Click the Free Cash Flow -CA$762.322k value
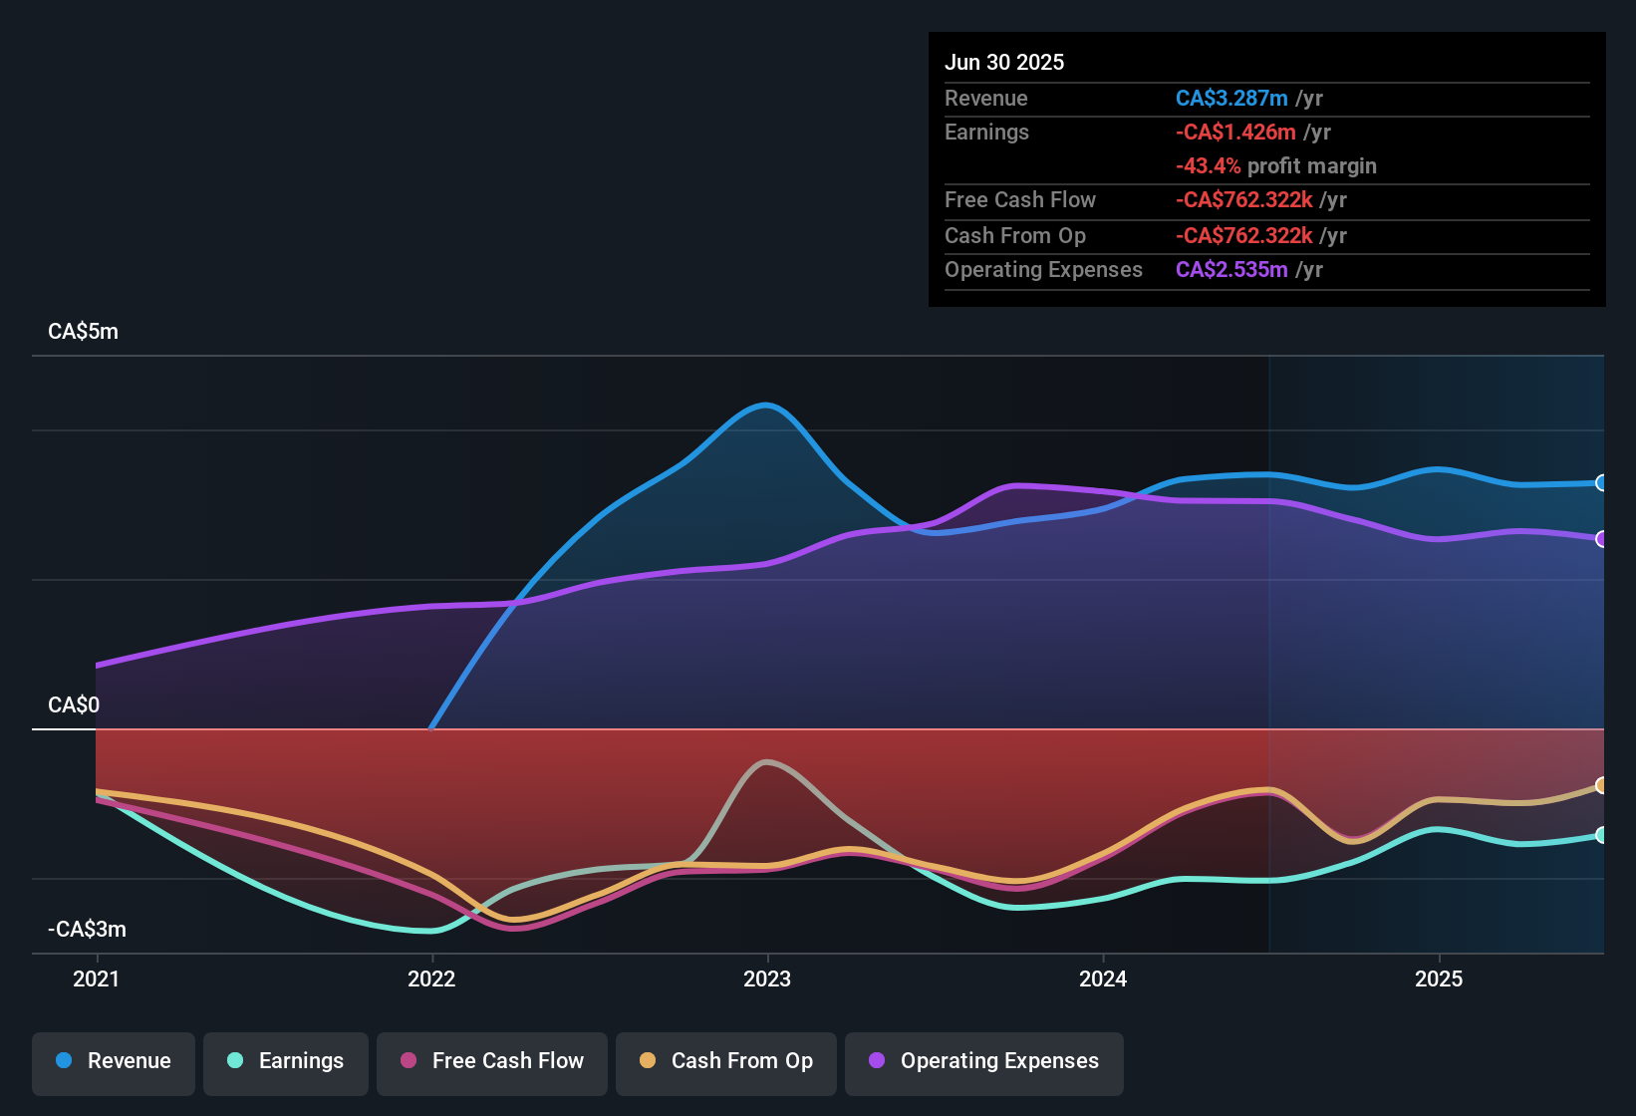Image resolution: width=1636 pixels, height=1116 pixels. pos(1244,200)
